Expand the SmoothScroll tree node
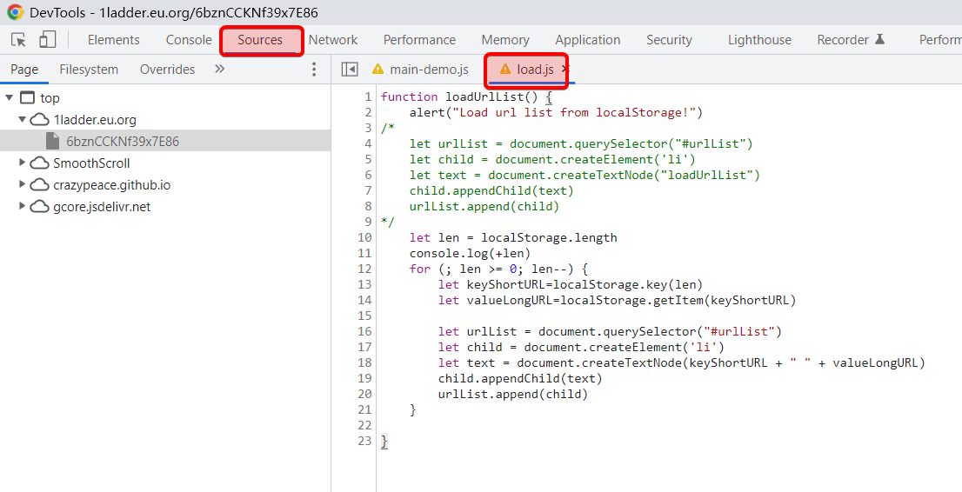 tap(23, 163)
